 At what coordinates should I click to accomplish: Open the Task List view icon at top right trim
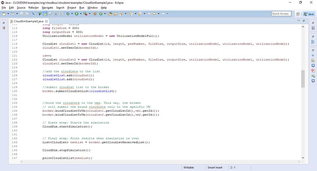[313, 28]
